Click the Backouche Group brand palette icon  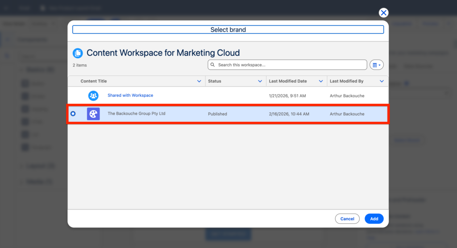(x=93, y=114)
